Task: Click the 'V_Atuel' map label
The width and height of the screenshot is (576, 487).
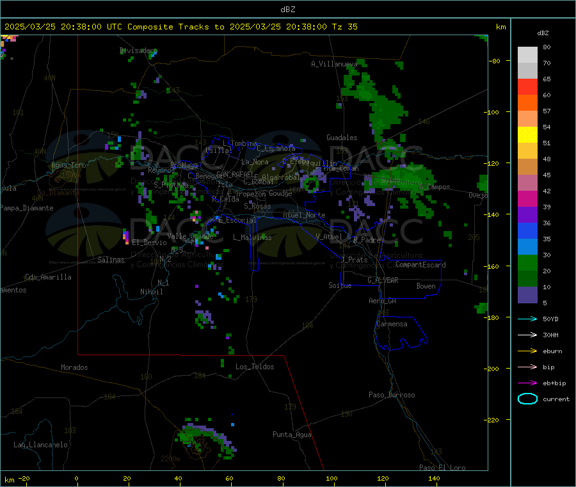Action: pos(329,237)
